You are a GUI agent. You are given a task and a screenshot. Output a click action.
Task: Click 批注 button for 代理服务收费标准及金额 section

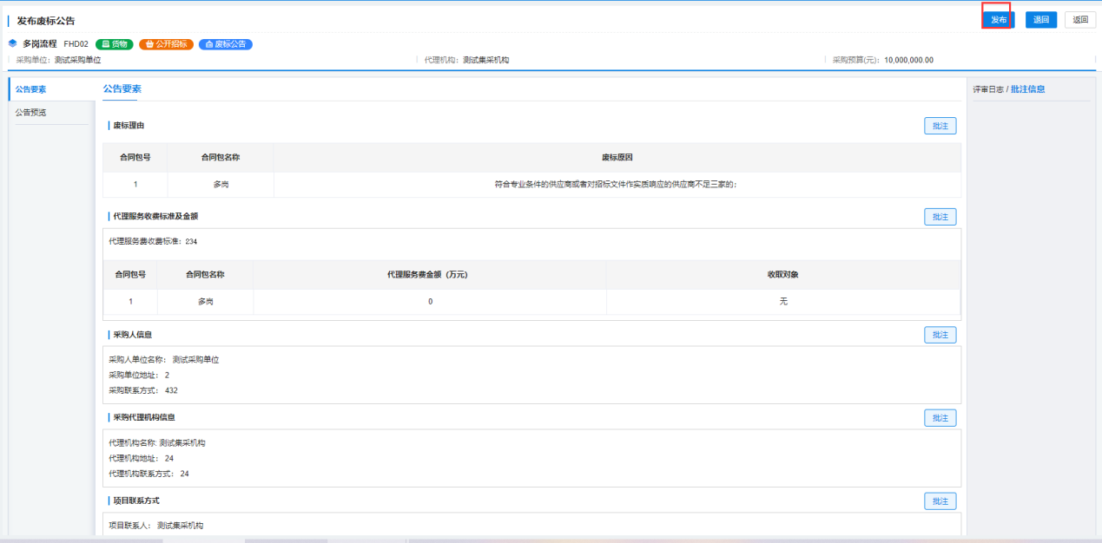(x=940, y=217)
